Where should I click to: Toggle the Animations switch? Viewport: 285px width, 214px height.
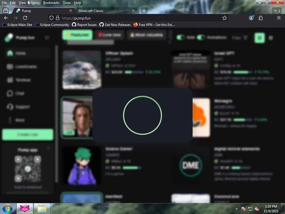[x=201, y=38]
